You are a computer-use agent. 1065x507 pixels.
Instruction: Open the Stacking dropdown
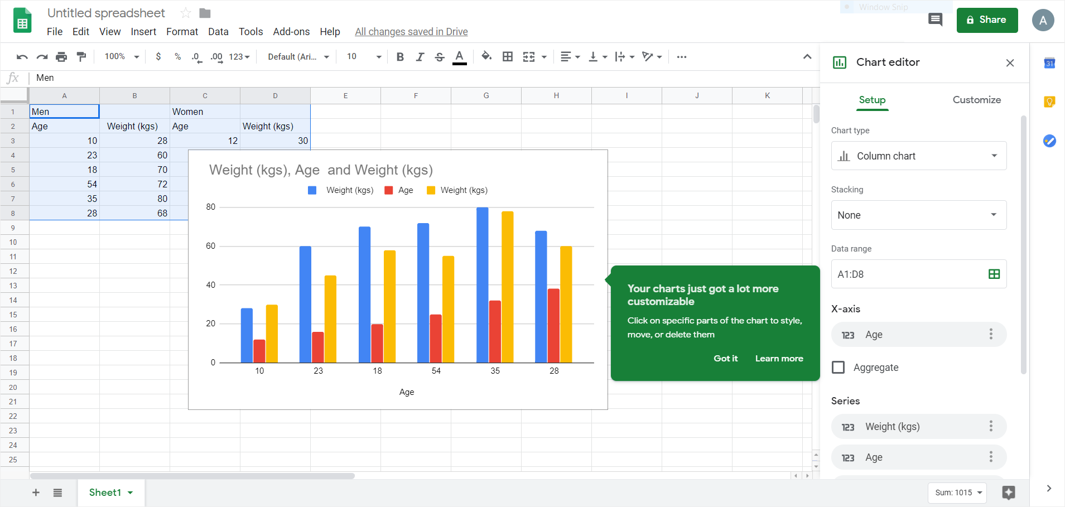918,215
